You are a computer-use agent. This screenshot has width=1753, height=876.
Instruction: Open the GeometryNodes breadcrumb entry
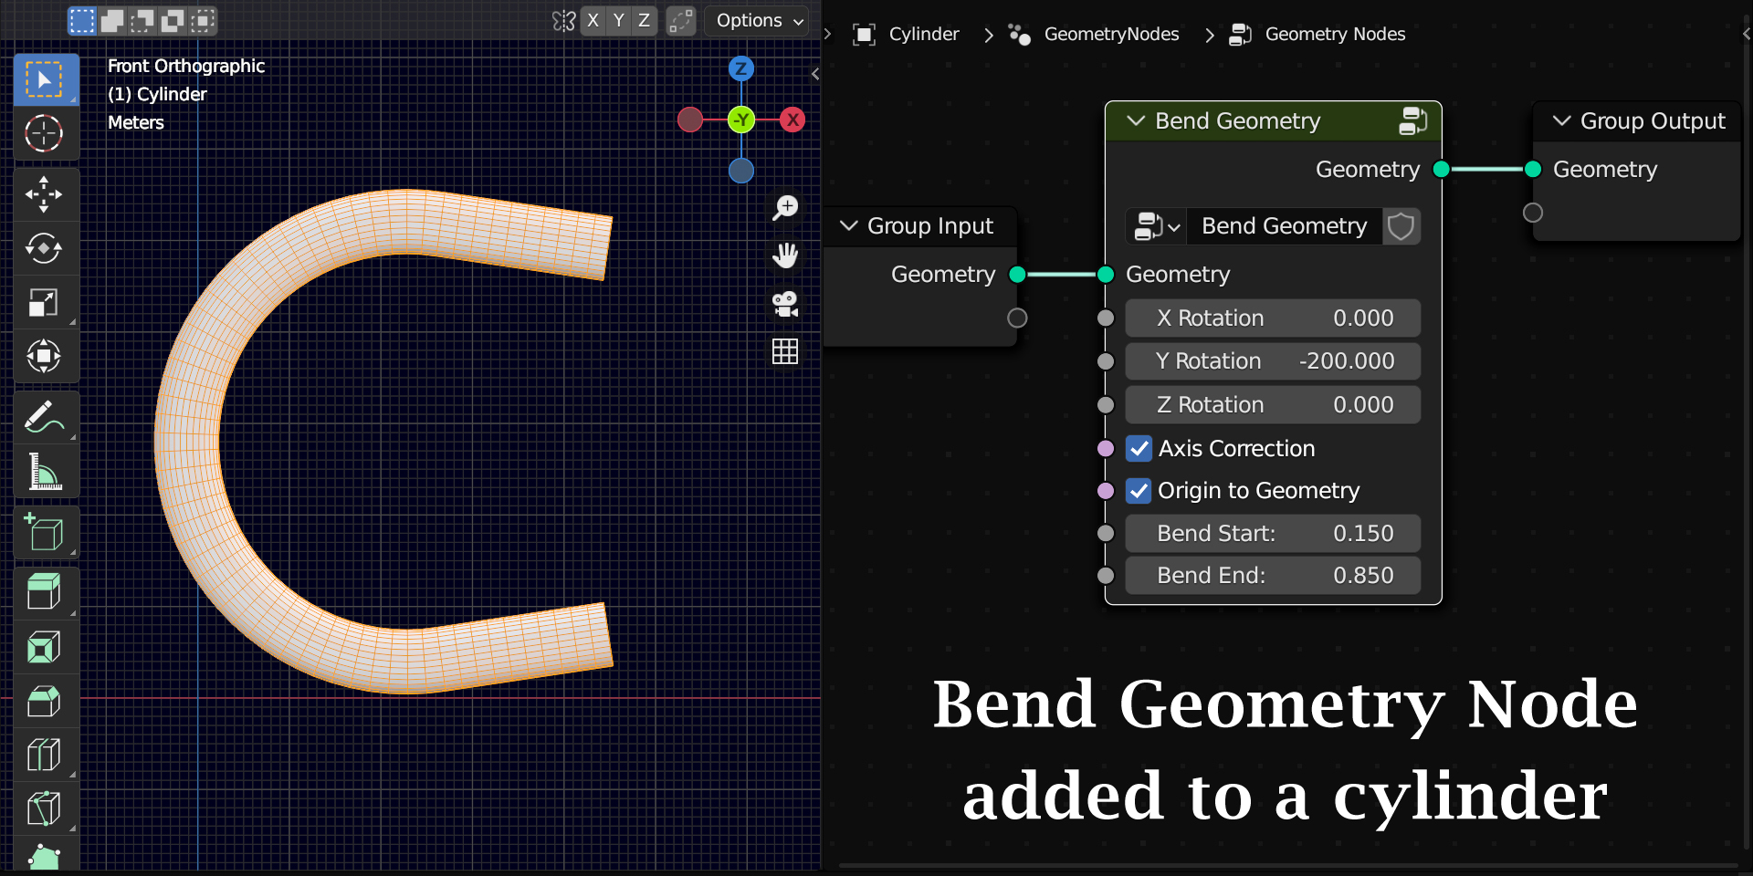click(1111, 34)
